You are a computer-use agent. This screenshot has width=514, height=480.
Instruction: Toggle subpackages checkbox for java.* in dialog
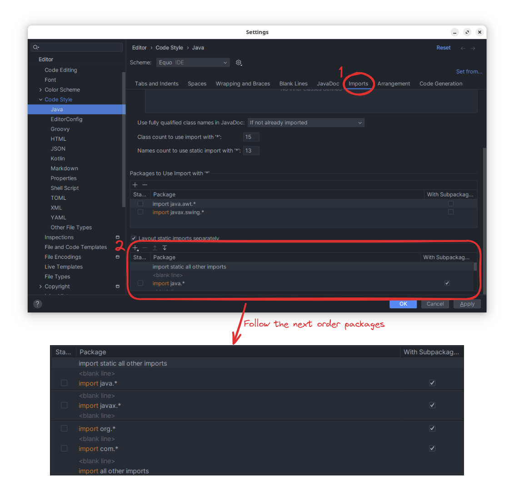[x=447, y=283]
